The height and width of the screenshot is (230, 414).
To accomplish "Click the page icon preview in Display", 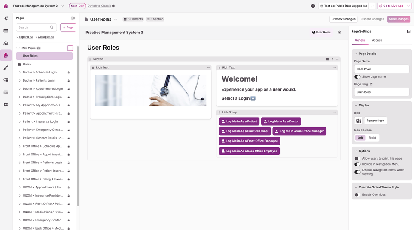I will coord(358,121).
